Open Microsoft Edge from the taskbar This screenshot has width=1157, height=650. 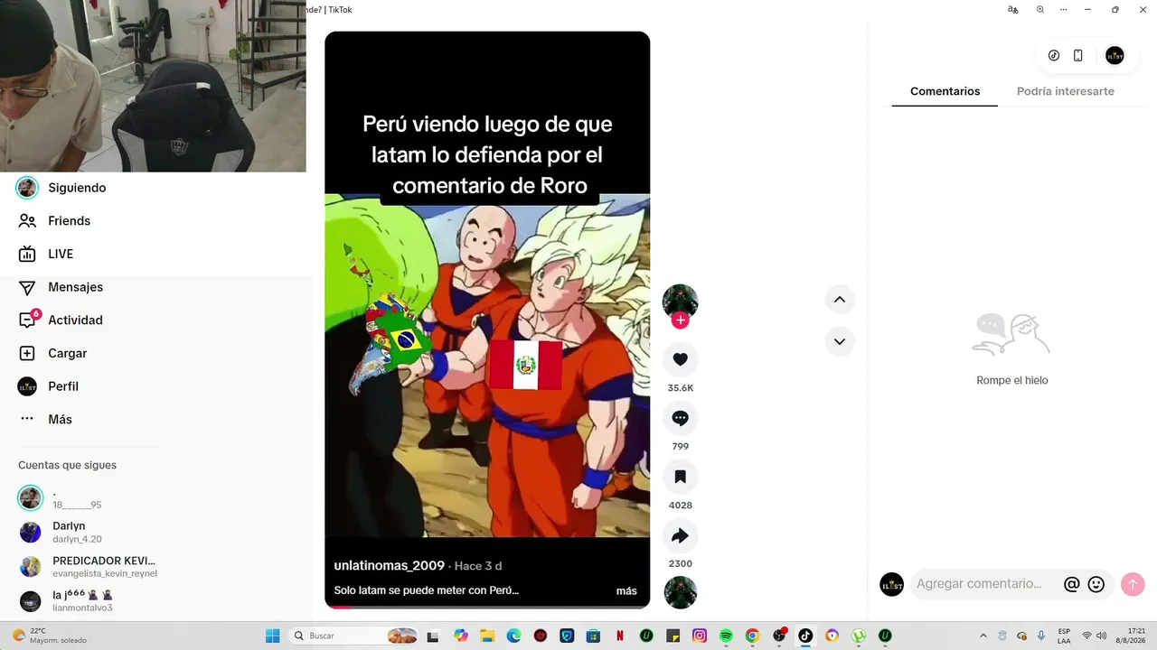pyautogui.click(x=514, y=636)
